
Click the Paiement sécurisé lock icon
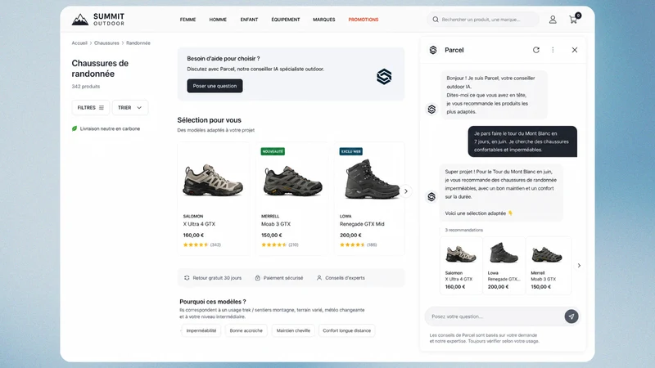(258, 278)
